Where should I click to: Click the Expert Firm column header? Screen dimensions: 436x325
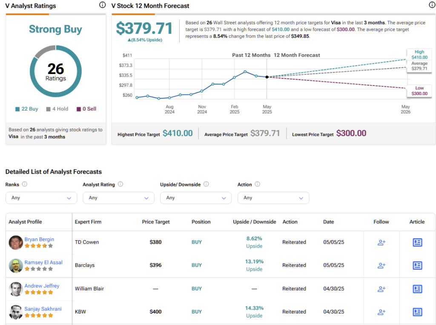point(88,222)
